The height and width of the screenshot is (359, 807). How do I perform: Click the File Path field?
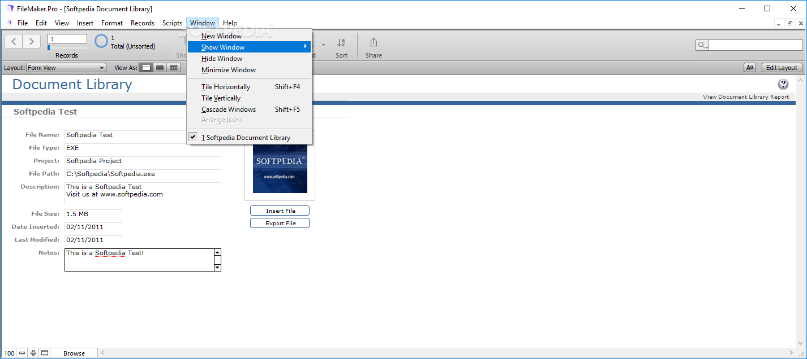click(x=143, y=174)
